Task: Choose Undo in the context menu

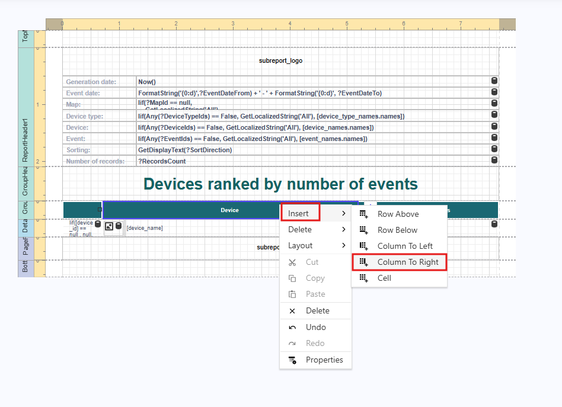Action: click(x=315, y=327)
